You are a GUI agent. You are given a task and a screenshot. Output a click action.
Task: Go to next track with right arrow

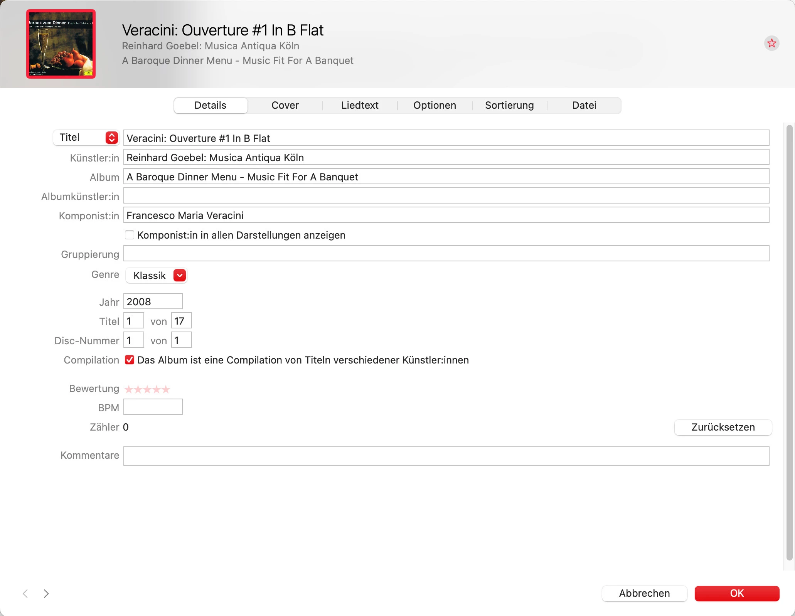46,593
